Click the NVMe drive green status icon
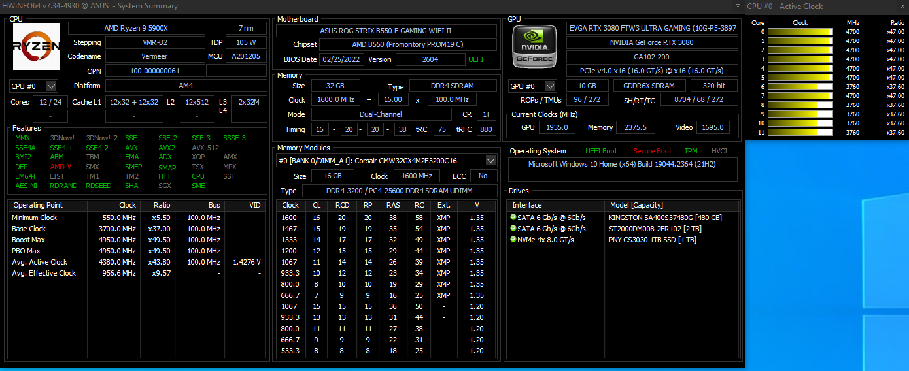Viewport: 909px width, 371px height. [x=513, y=240]
